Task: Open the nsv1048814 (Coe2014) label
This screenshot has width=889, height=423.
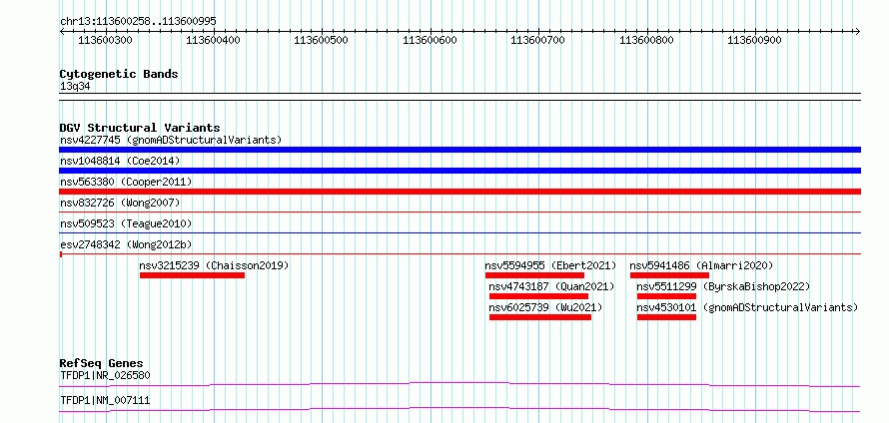Action: [120, 161]
